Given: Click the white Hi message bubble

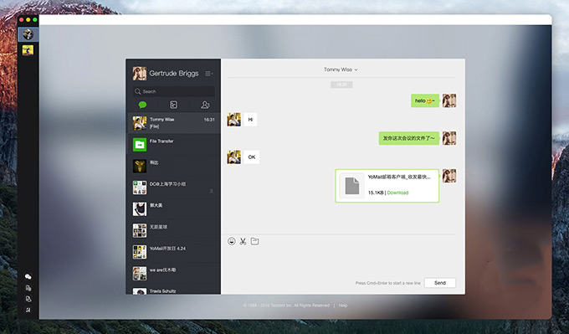Looking at the screenshot, I should click(250, 120).
